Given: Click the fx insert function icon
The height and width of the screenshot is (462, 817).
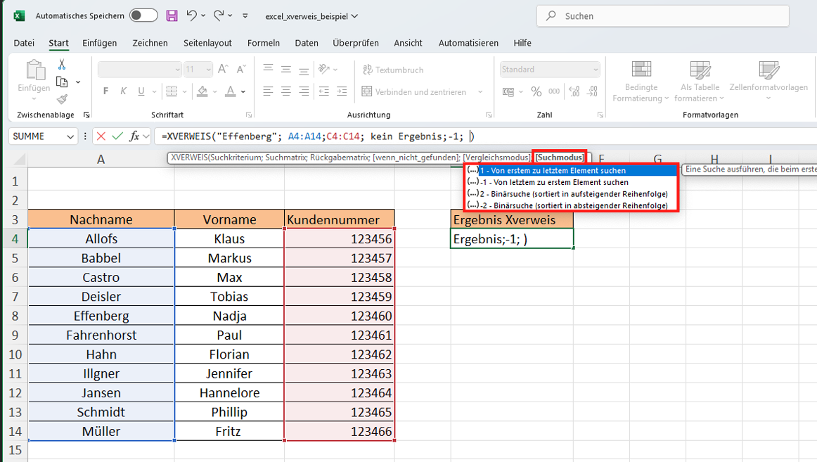Looking at the screenshot, I should tap(134, 136).
